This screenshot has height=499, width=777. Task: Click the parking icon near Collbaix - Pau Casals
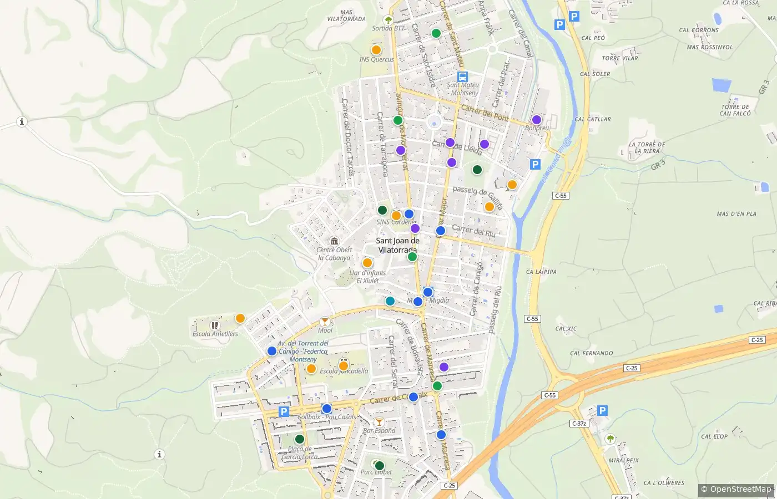click(284, 411)
